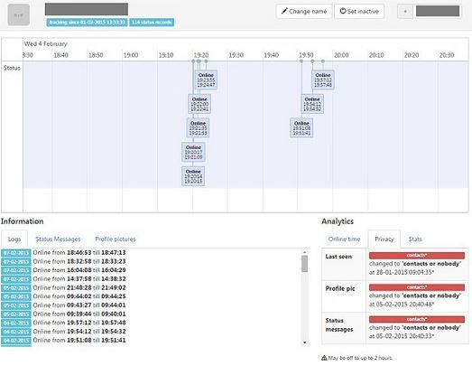This screenshot has width=472, height=366.
Task: Select the Logs tab
Action: click(14, 239)
